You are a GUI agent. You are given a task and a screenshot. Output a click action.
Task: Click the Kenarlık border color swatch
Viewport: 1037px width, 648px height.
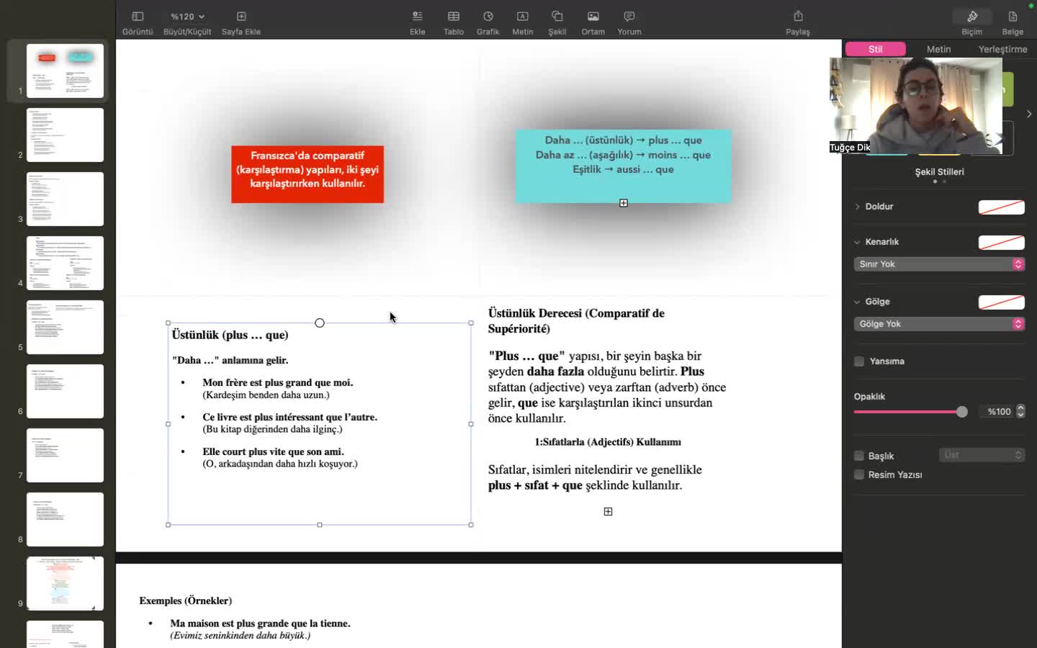coord(1002,243)
